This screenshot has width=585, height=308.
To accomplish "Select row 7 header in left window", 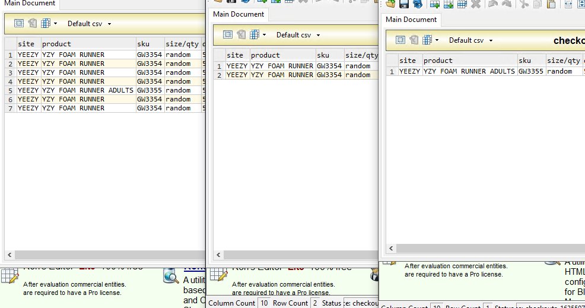I will pos(11,108).
